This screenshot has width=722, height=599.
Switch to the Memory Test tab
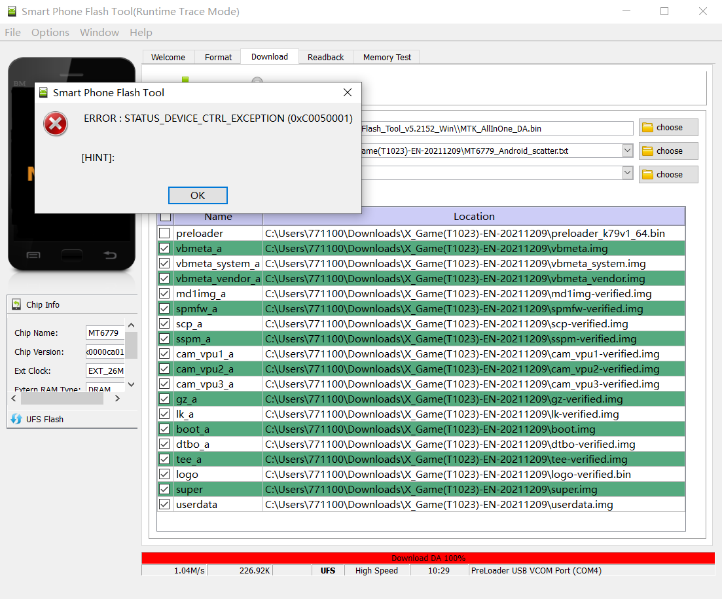(x=387, y=57)
